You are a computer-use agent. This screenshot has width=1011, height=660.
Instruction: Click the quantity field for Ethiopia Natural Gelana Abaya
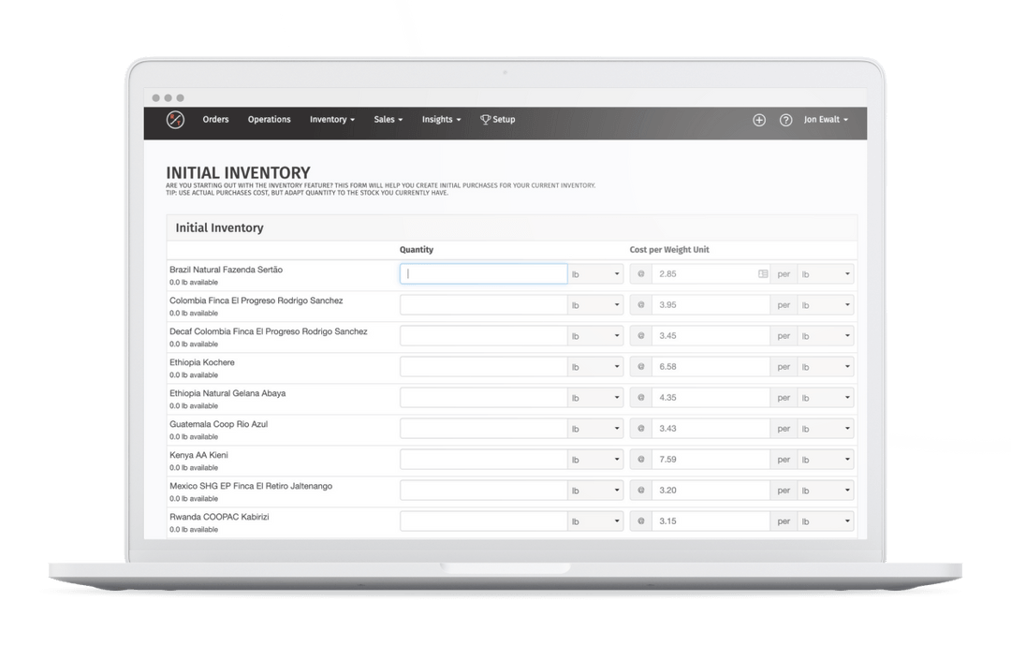click(483, 397)
